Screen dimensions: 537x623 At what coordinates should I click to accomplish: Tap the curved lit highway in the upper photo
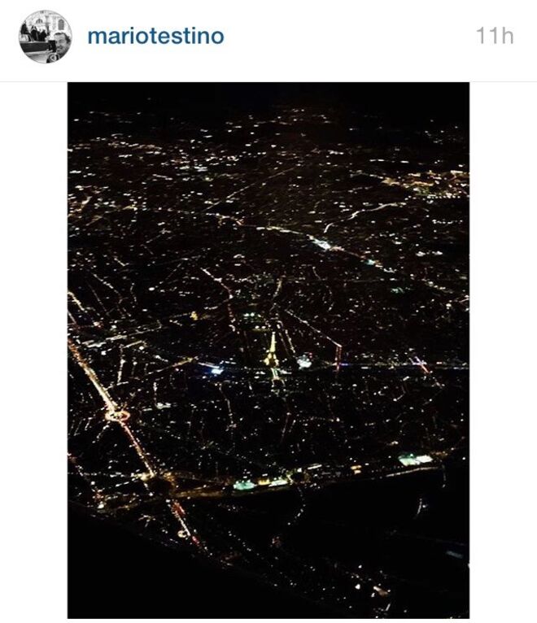pyautogui.click(x=358, y=215)
